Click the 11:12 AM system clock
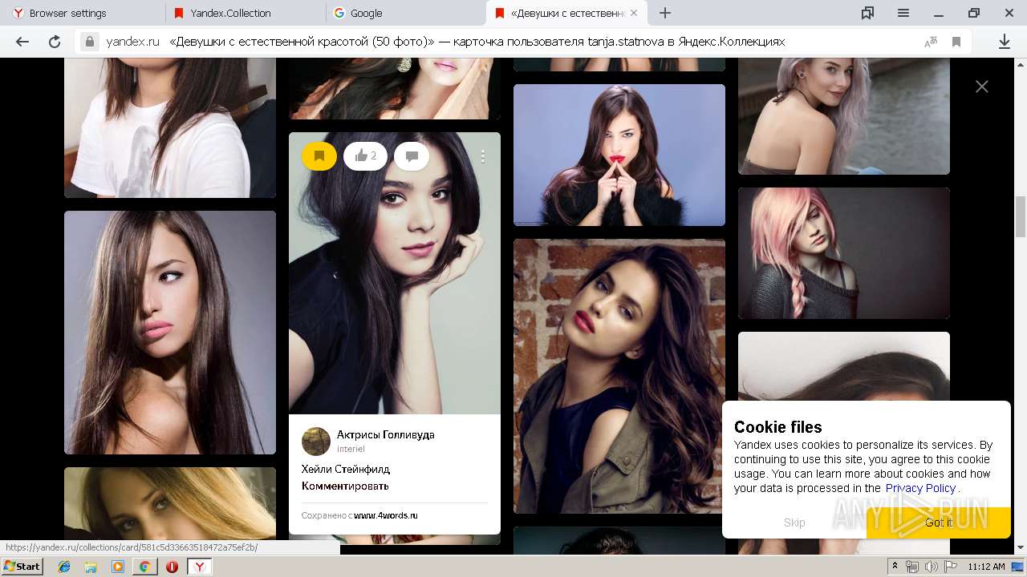 pyautogui.click(x=986, y=567)
